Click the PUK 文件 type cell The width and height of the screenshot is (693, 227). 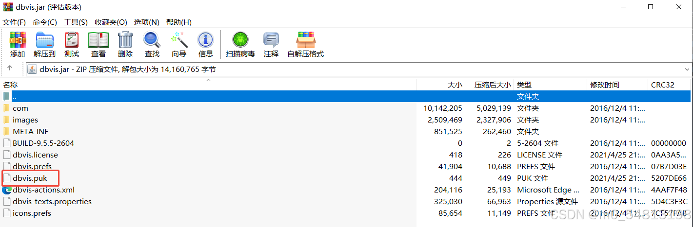[x=533, y=178]
